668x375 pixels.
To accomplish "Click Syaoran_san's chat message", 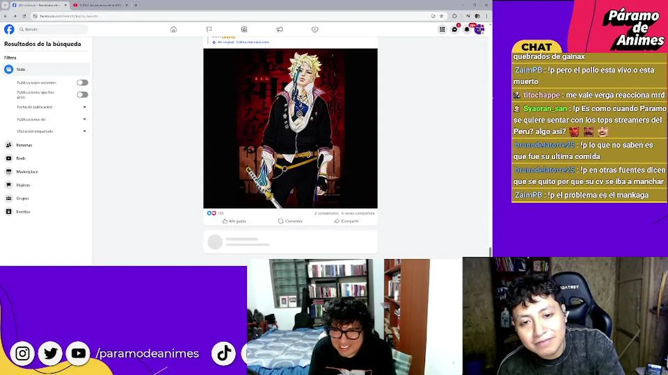I will 589,120.
